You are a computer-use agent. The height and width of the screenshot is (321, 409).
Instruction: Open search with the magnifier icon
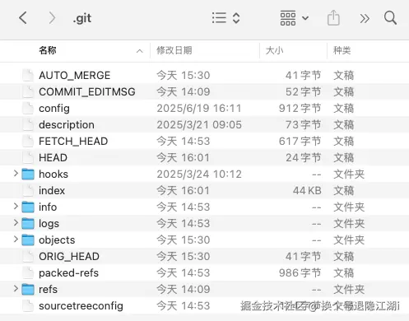390,18
